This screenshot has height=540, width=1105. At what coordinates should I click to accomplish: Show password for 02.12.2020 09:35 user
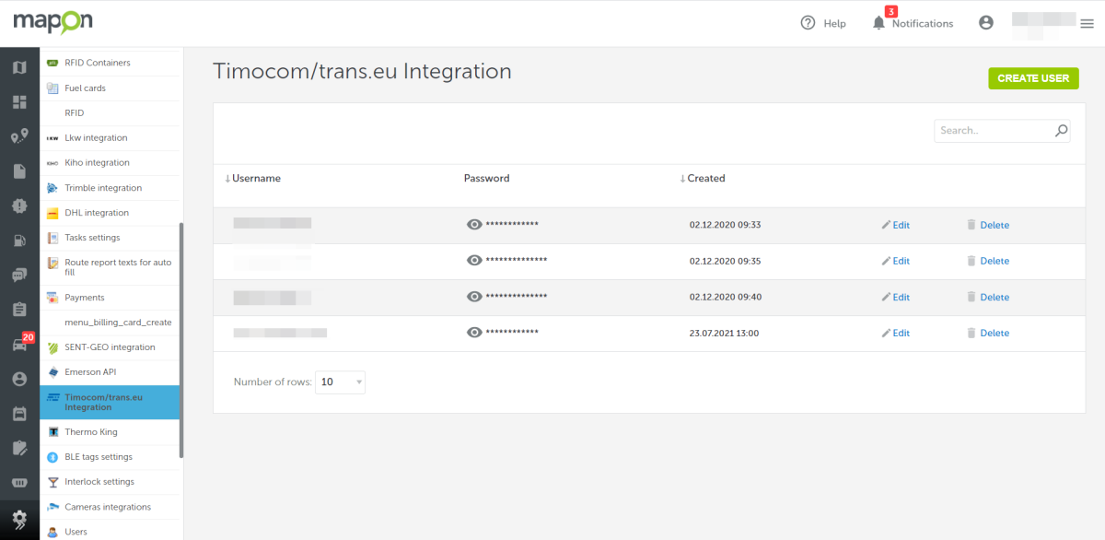(474, 261)
